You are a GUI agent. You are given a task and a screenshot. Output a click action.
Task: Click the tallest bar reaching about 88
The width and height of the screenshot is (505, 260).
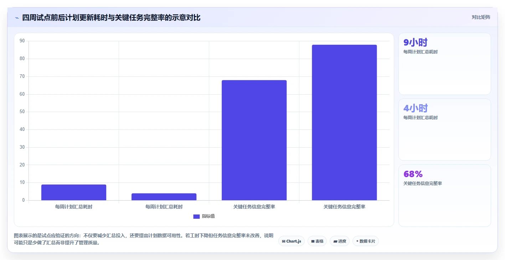click(x=344, y=122)
